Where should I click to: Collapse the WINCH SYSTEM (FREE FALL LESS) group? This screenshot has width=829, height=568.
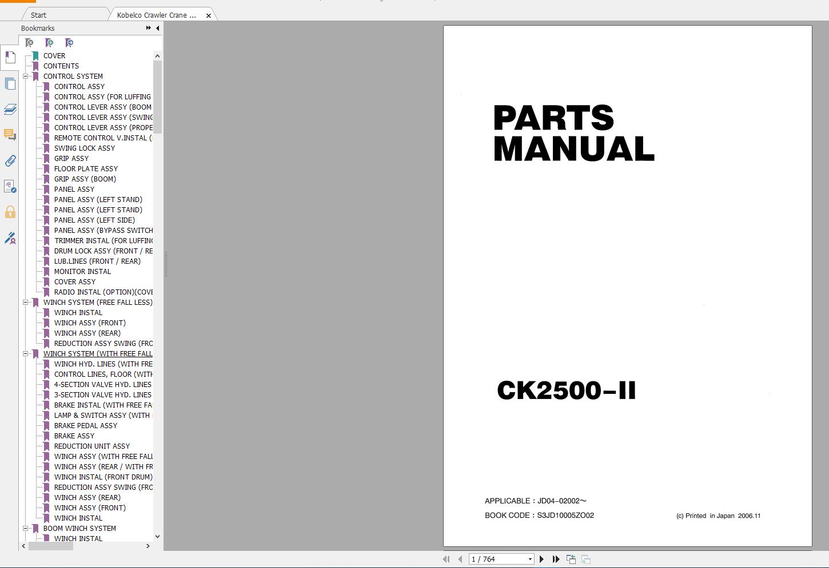click(26, 303)
